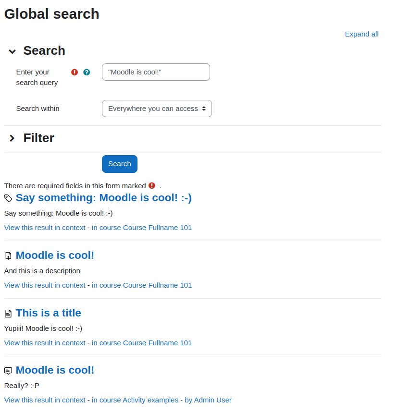Click the Expand all link
This screenshot has width=399, height=413.
tap(362, 34)
